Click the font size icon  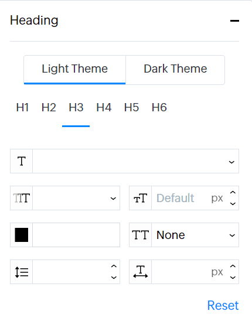(x=140, y=198)
